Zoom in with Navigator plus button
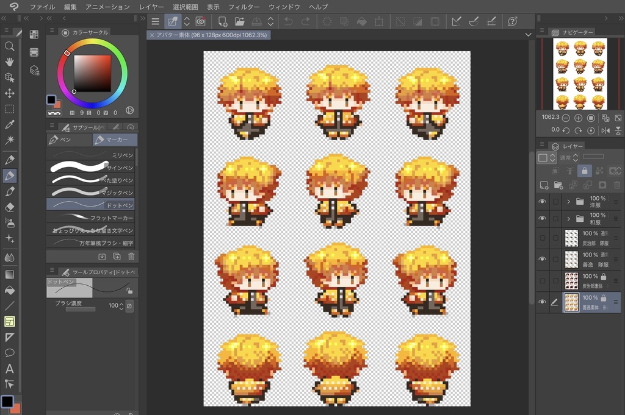 click(579, 118)
